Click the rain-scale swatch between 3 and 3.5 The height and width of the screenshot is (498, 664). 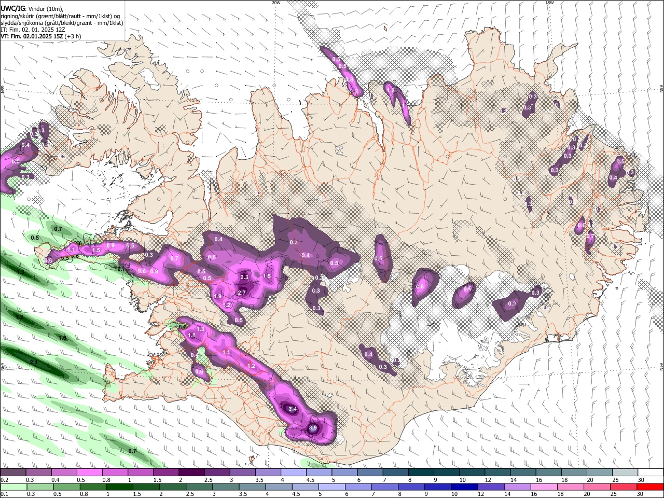click(x=226, y=487)
